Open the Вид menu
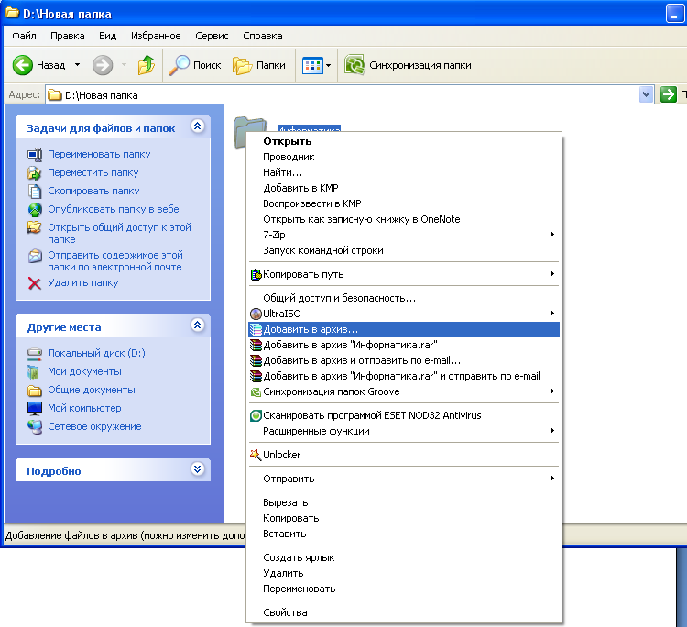Image resolution: width=687 pixels, height=627 pixels. pos(107,36)
